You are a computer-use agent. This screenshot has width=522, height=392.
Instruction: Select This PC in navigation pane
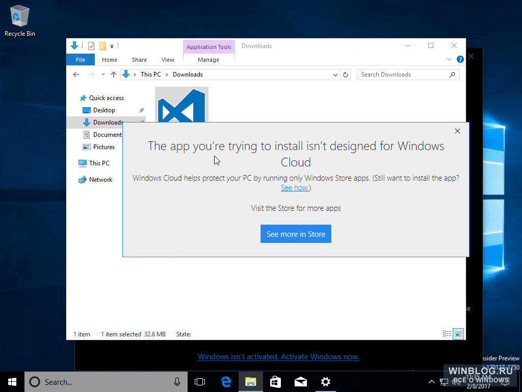tap(94, 163)
